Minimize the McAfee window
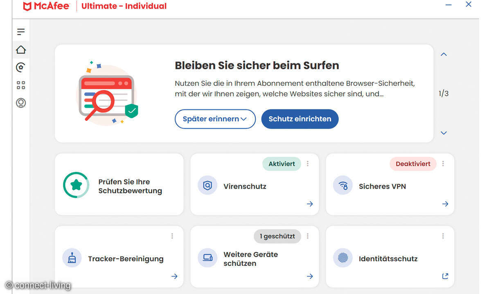Screen dimensions: 491x294 click(x=449, y=4)
